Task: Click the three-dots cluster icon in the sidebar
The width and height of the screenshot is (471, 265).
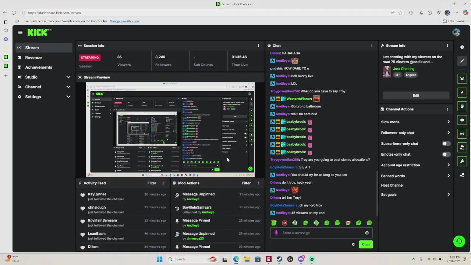Action: [462, 175]
